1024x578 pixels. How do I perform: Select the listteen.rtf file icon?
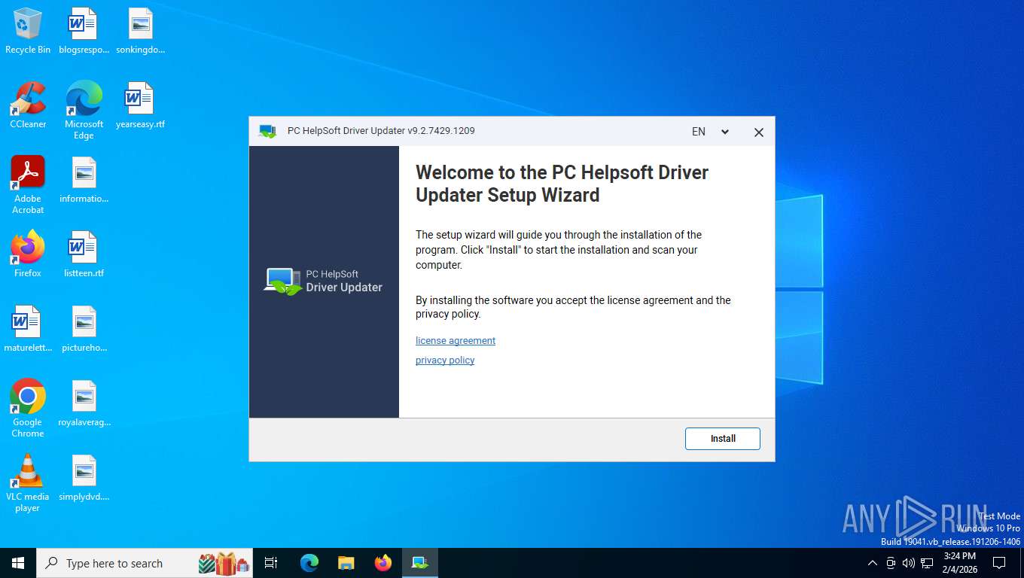tap(84, 254)
